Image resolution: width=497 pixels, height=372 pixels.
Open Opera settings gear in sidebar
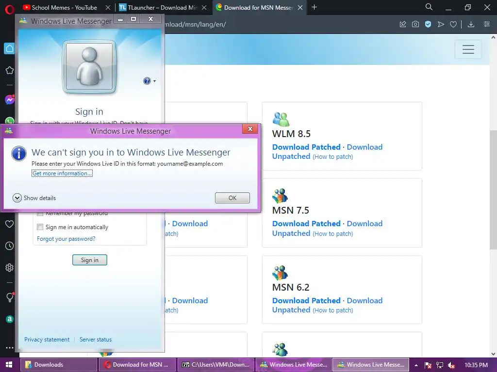(10, 267)
